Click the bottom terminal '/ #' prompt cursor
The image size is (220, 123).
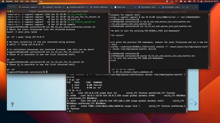(x=73, y=111)
